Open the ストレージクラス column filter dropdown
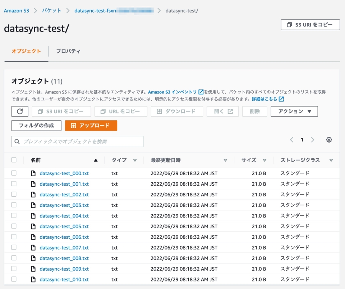The width and height of the screenshot is (345, 289). (331, 160)
